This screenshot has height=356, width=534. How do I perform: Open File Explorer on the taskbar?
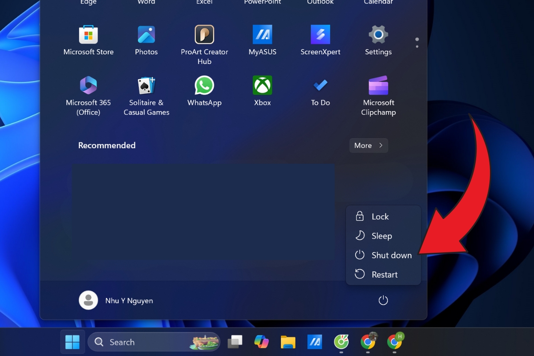(x=288, y=342)
